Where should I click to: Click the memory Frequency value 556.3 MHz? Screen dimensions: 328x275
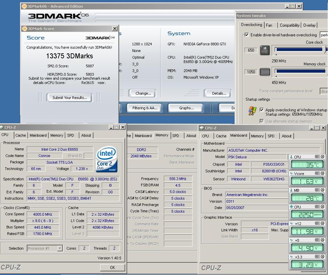pyautogui.click(x=178, y=179)
